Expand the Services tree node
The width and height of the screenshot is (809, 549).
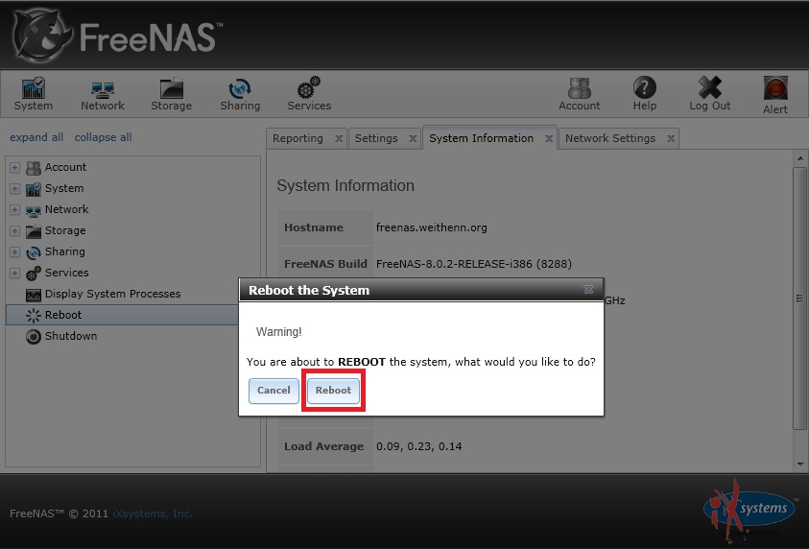15,274
